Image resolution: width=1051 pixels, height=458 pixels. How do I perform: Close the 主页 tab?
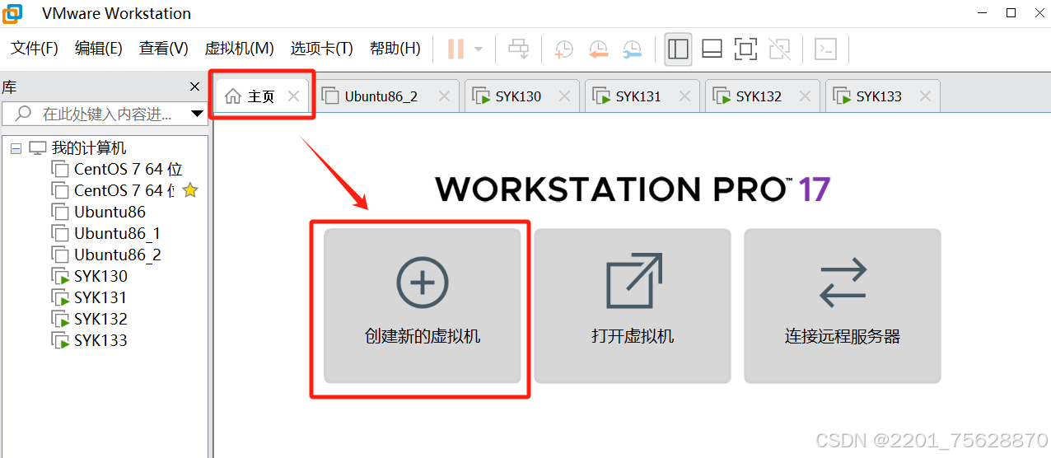(x=293, y=96)
